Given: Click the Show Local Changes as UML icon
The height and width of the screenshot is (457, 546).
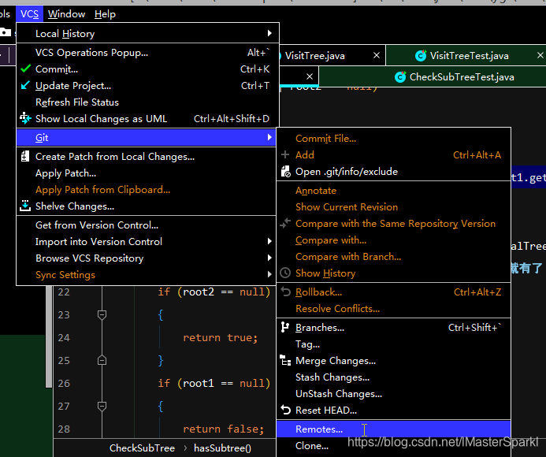Looking at the screenshot, I should pos(25,118).
